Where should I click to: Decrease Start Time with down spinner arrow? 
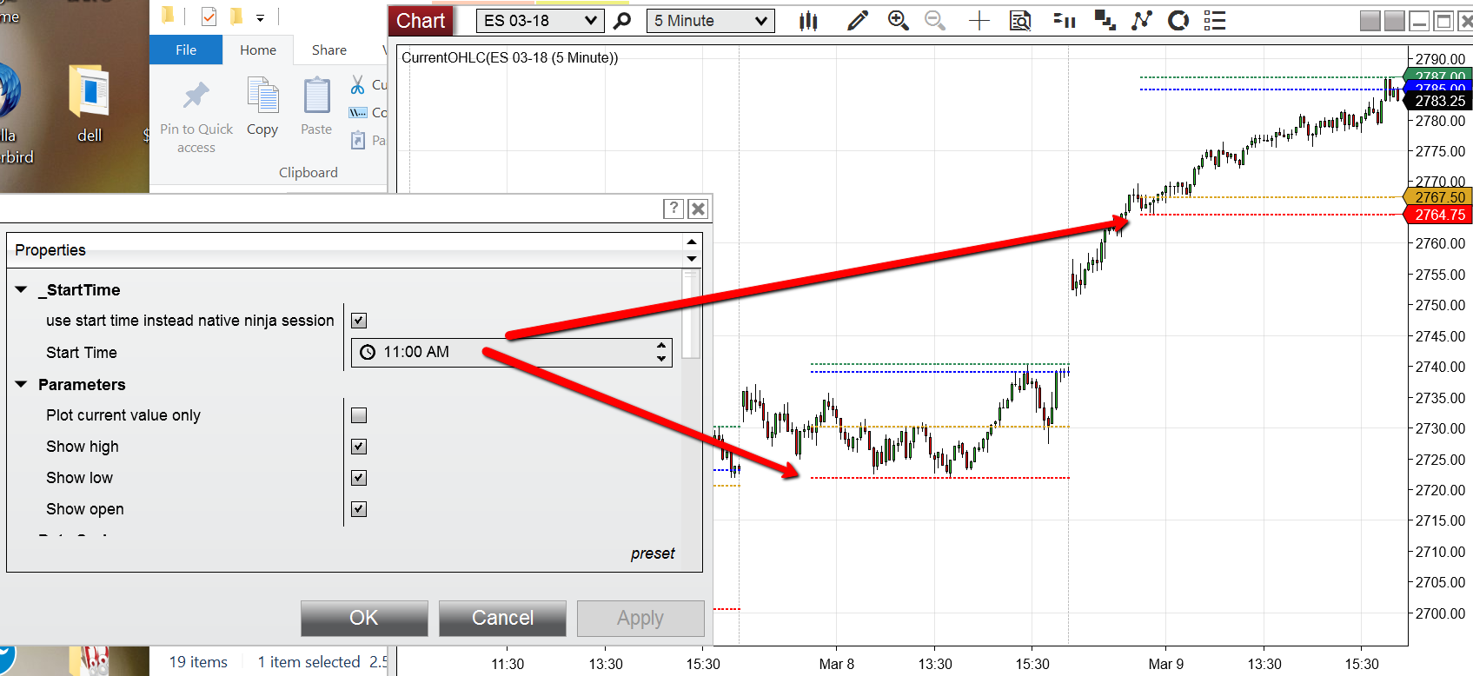pyautogui.click(x=661, y=358)
